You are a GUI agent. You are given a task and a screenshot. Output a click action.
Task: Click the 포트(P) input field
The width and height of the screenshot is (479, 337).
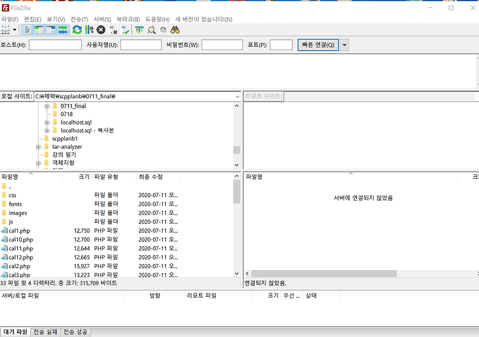pos(281,45)
